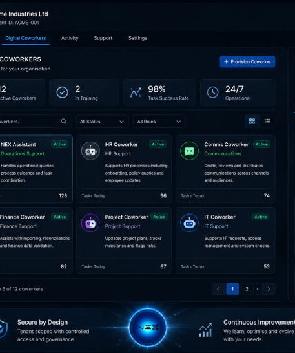The width and height of the screenshot is (295, 353).
Task: Click HR Coworker tasks count 96
Action: coord(163,196)
